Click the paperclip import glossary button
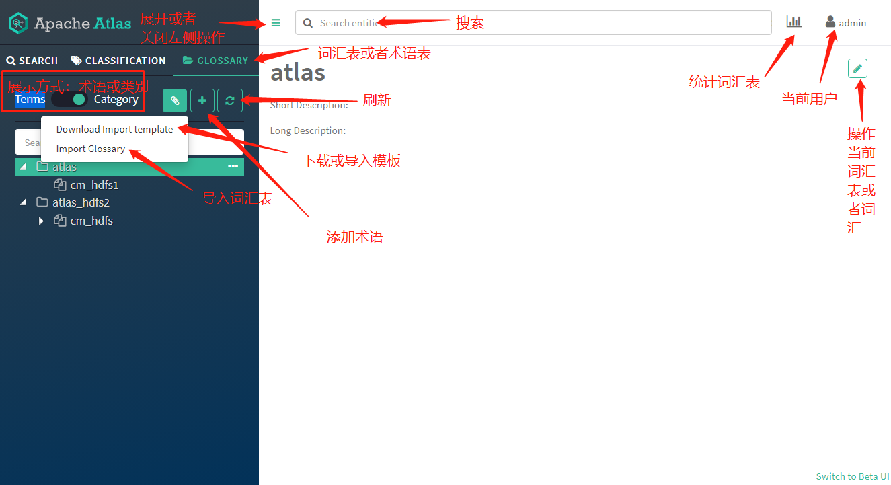 point(175,100)
